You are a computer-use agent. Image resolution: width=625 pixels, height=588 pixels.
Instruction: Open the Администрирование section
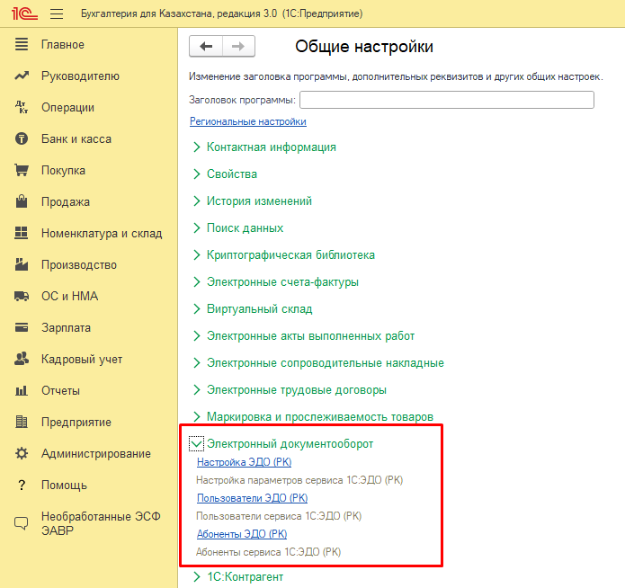96,453
